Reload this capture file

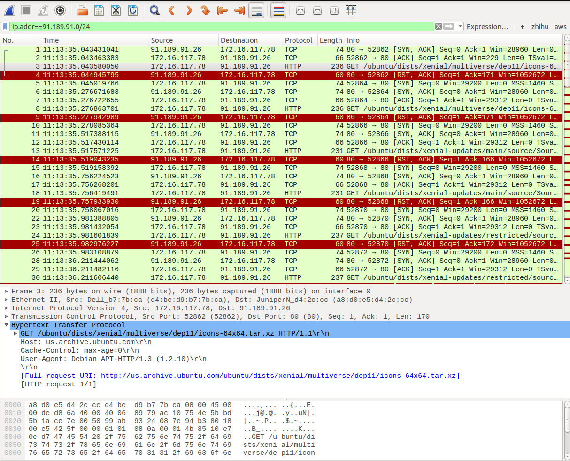133,10
